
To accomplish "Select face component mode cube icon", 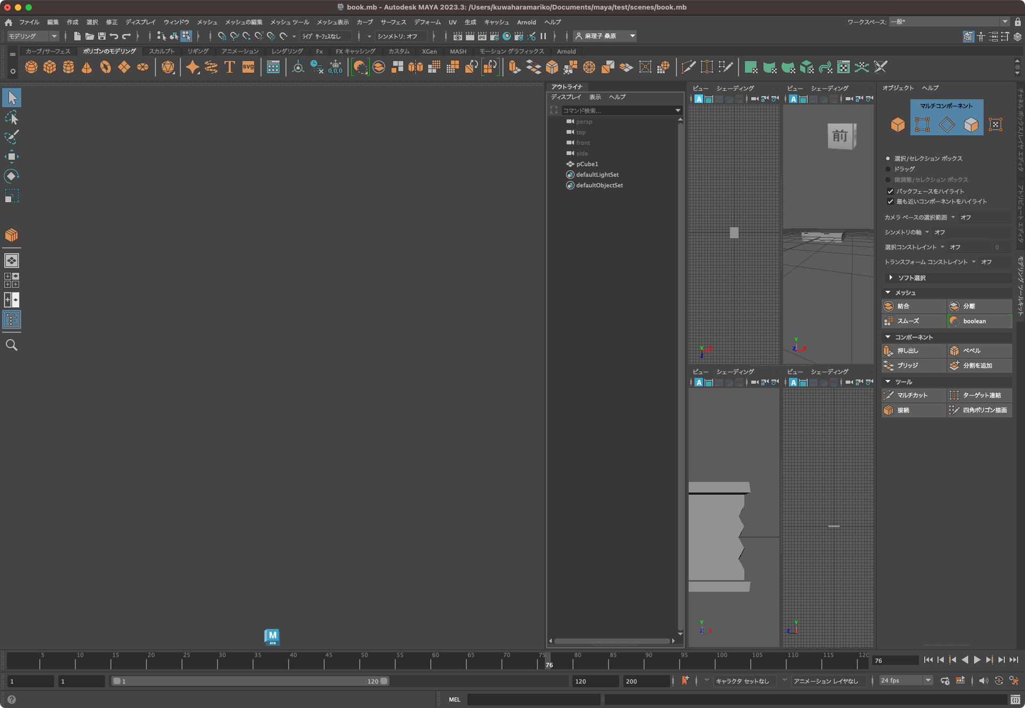I will tap(971, 125).
